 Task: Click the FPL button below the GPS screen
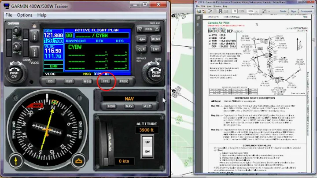click(x=106, y=82)
